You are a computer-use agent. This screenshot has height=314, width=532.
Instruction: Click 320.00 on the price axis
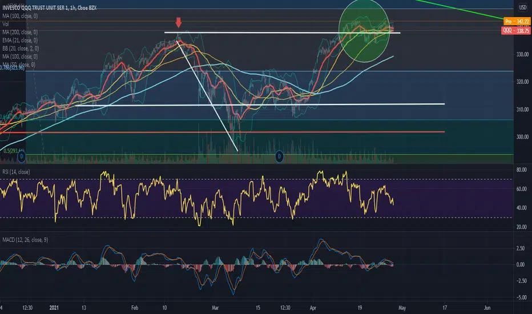pyautogui.click(x=522, y=82)
